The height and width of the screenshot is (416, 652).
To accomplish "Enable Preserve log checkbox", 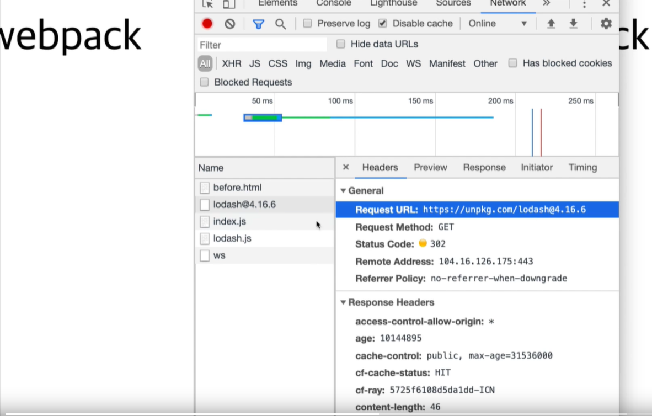I will pyautogui.click(x=308, y=23).
